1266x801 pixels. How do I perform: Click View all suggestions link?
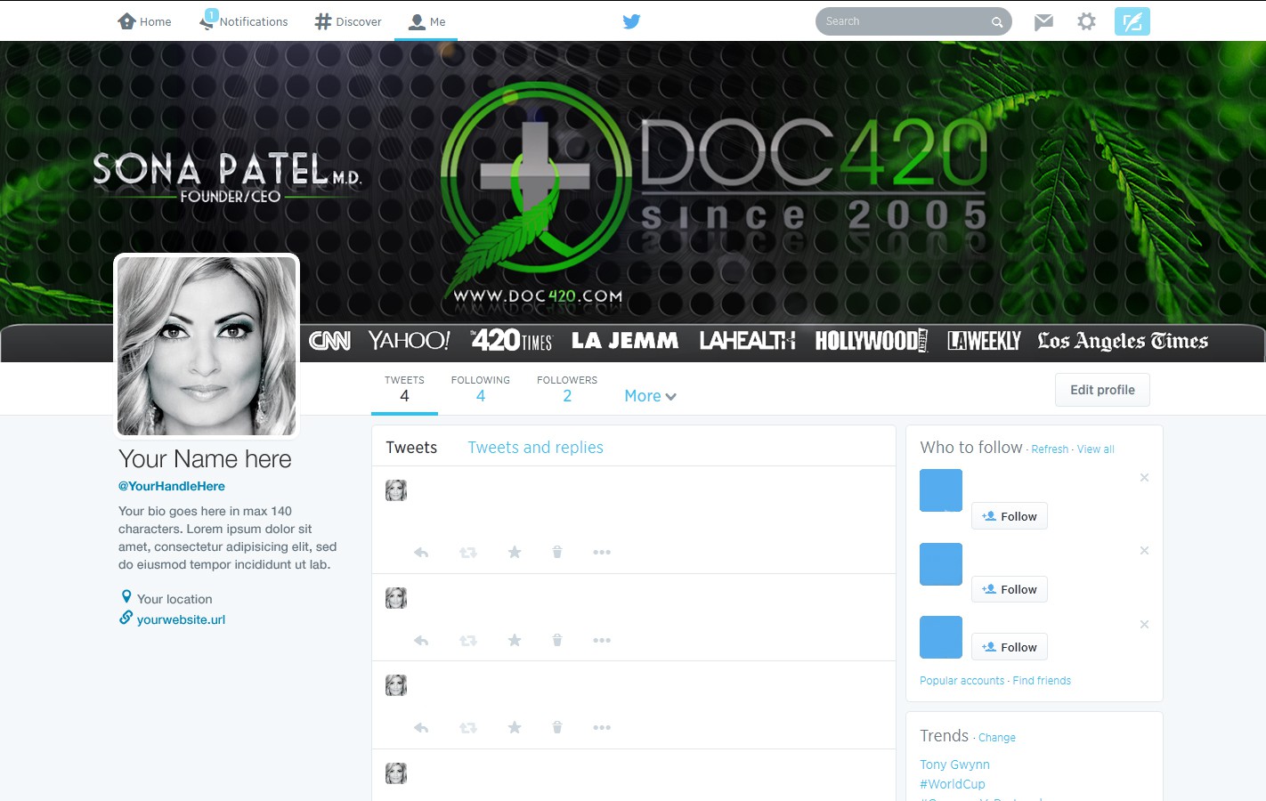[1096, 449]
